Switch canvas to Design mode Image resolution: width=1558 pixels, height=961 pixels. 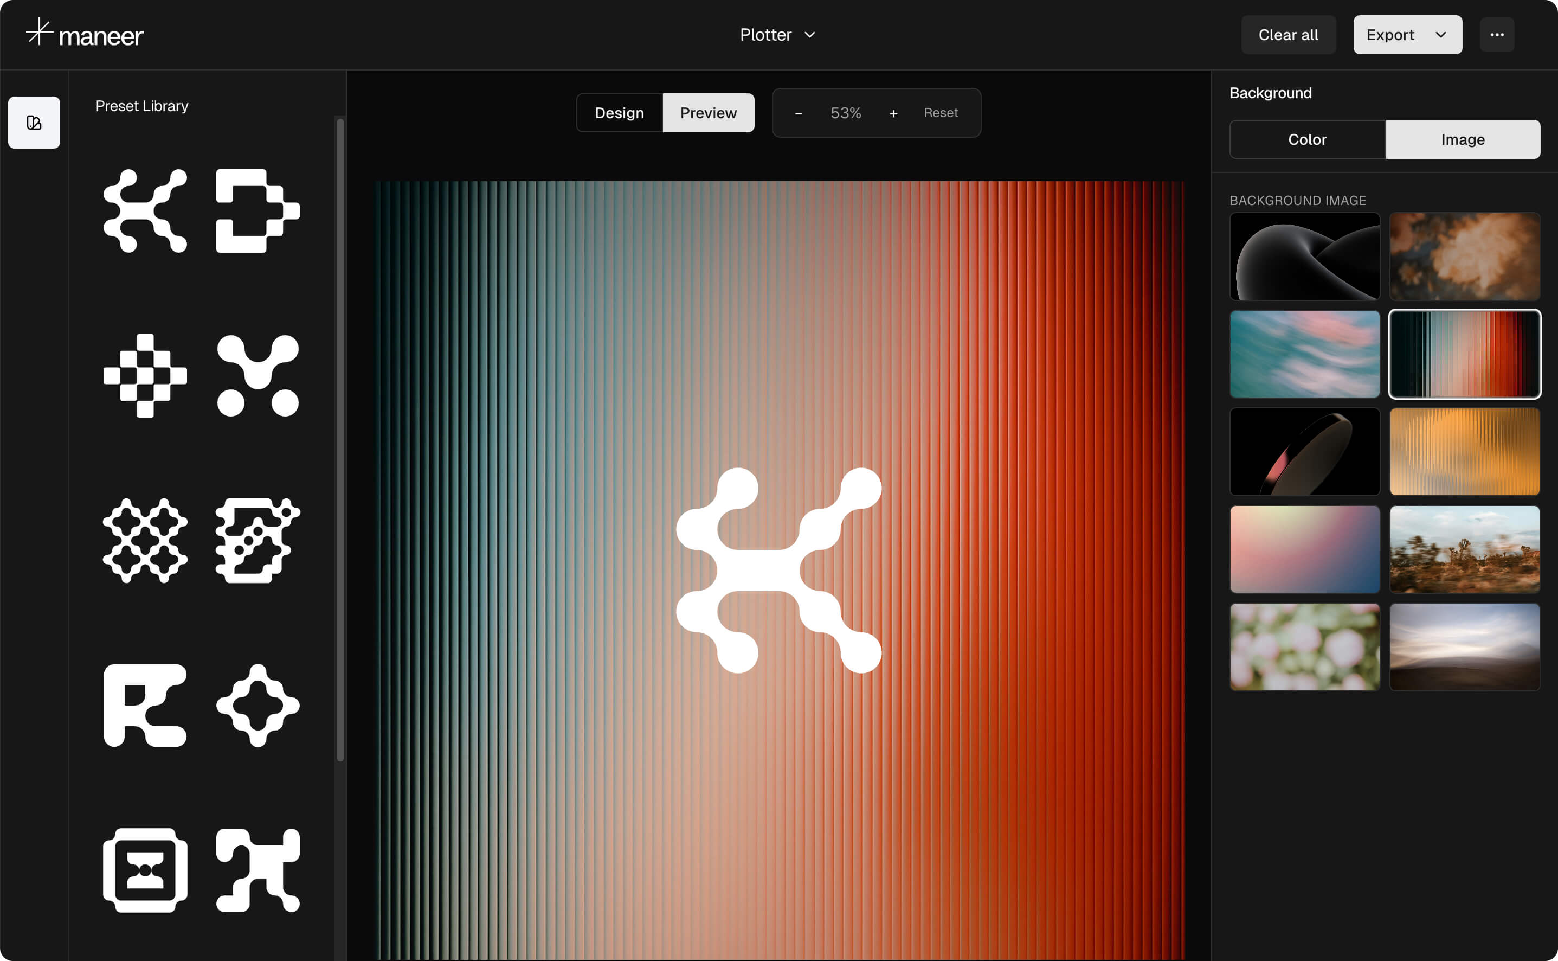(619, 112)
